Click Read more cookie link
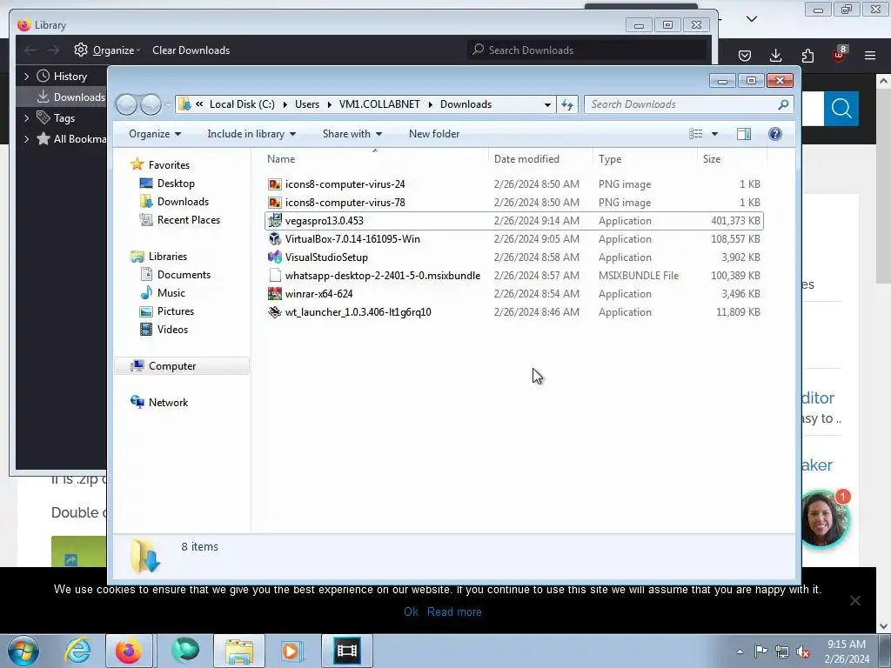Image resolution: width=891 pixels, height=668 pixels. (454, 611)
